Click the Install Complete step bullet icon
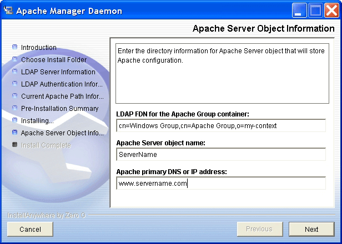This screenshot has height=244, width=342. tap(14, 144)
